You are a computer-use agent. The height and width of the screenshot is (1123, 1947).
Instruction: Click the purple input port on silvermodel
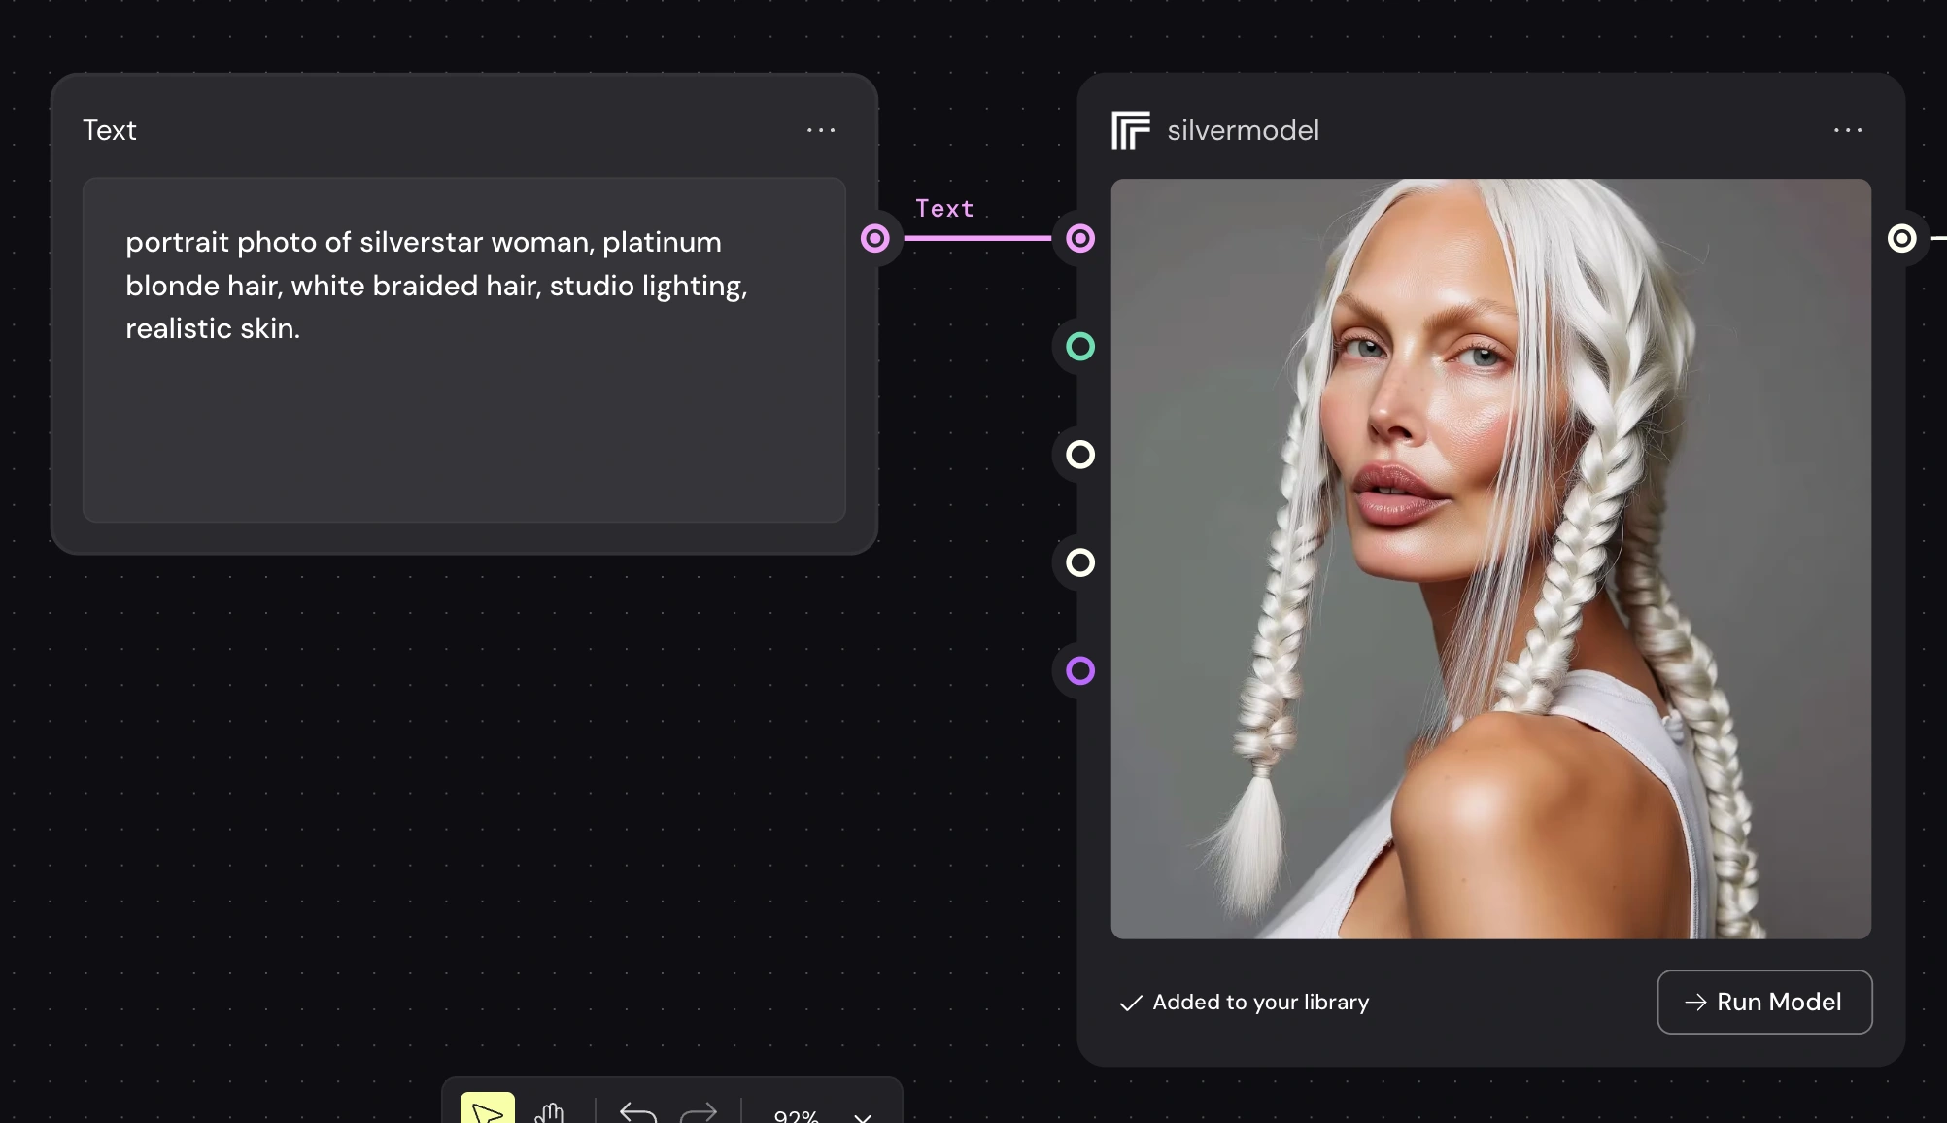[1080, 670]
